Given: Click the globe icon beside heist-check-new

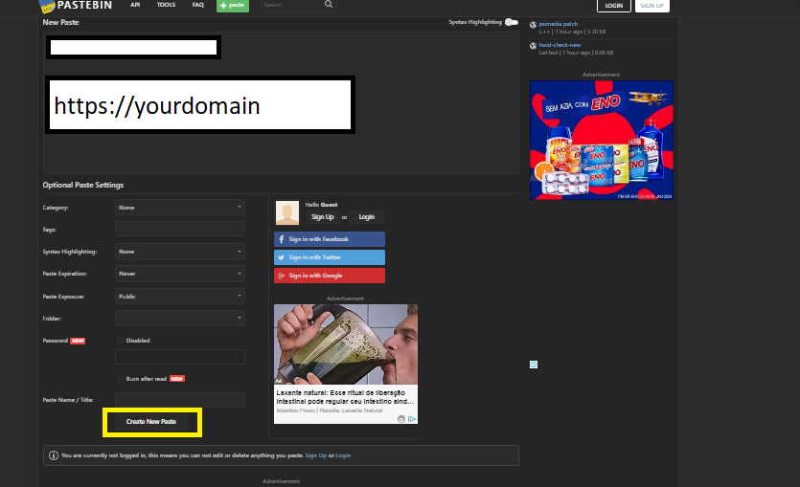Looking at the screenshot, I should tap(533, 46).
